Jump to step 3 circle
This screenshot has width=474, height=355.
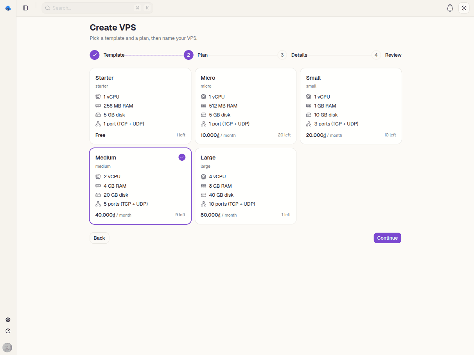(282, 55)
